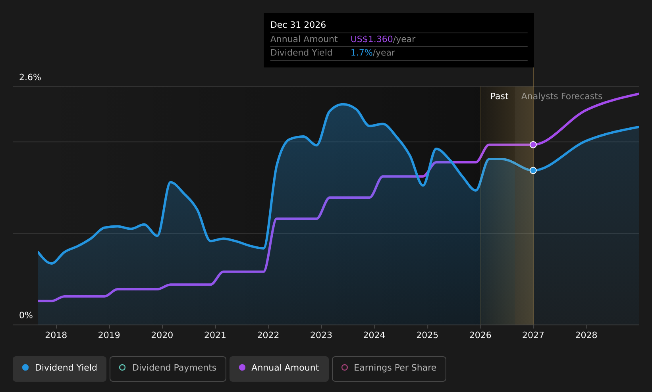Screen dimensions: 652x392
Task: Click the Dec 31 2026 tooltip date
Action: click(298, 25)
